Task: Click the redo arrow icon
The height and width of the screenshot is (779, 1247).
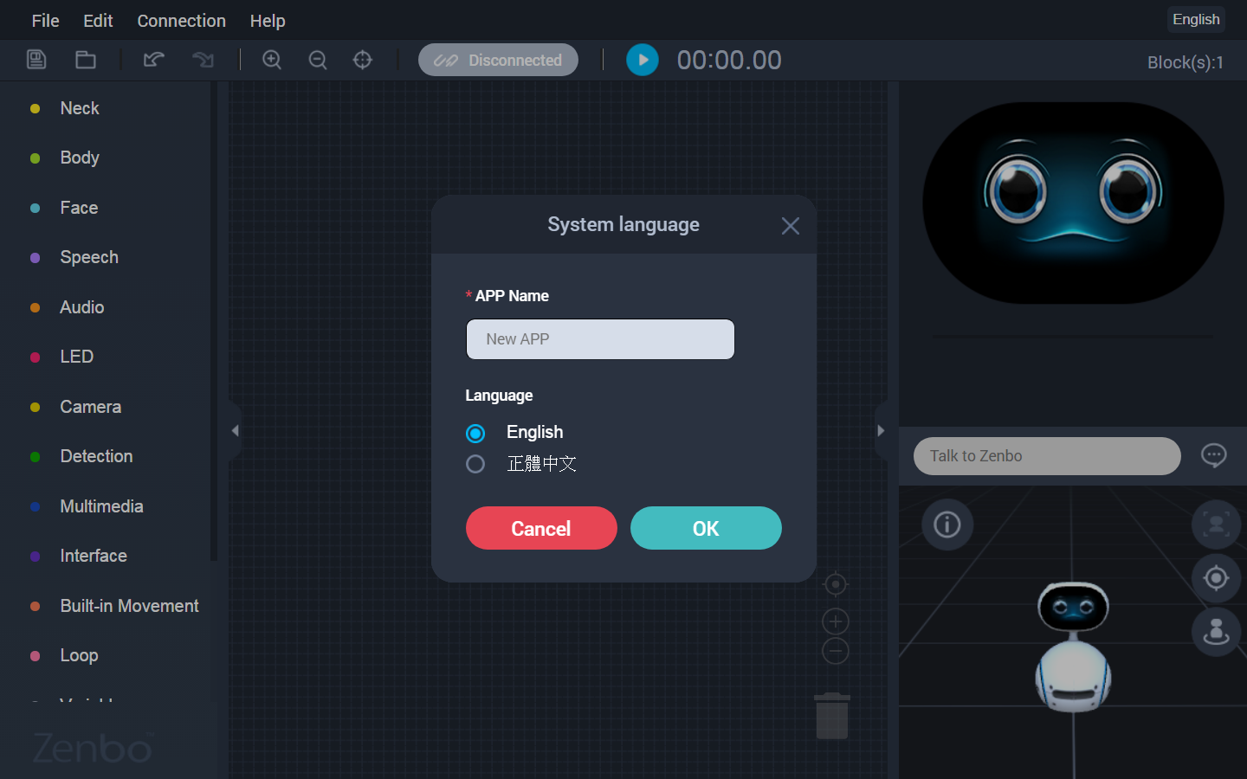Action: (203, 60)
